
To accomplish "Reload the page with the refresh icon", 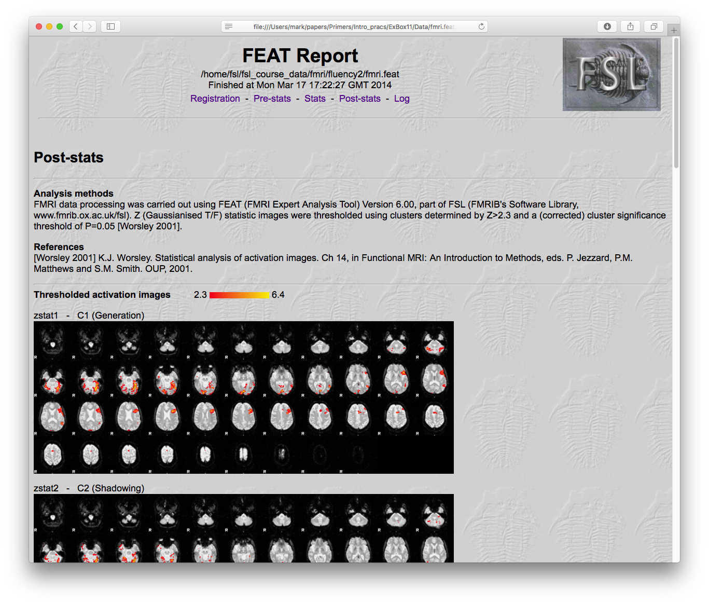I will [x=481, y=26].
